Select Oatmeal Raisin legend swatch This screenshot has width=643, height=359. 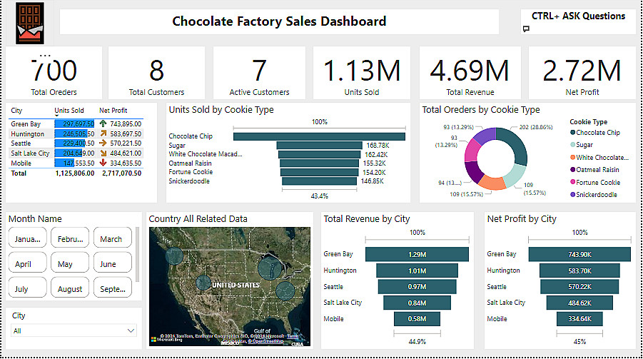(x=572, y=170)
